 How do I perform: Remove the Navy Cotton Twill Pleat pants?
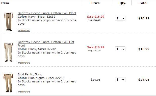click(24, 30)
